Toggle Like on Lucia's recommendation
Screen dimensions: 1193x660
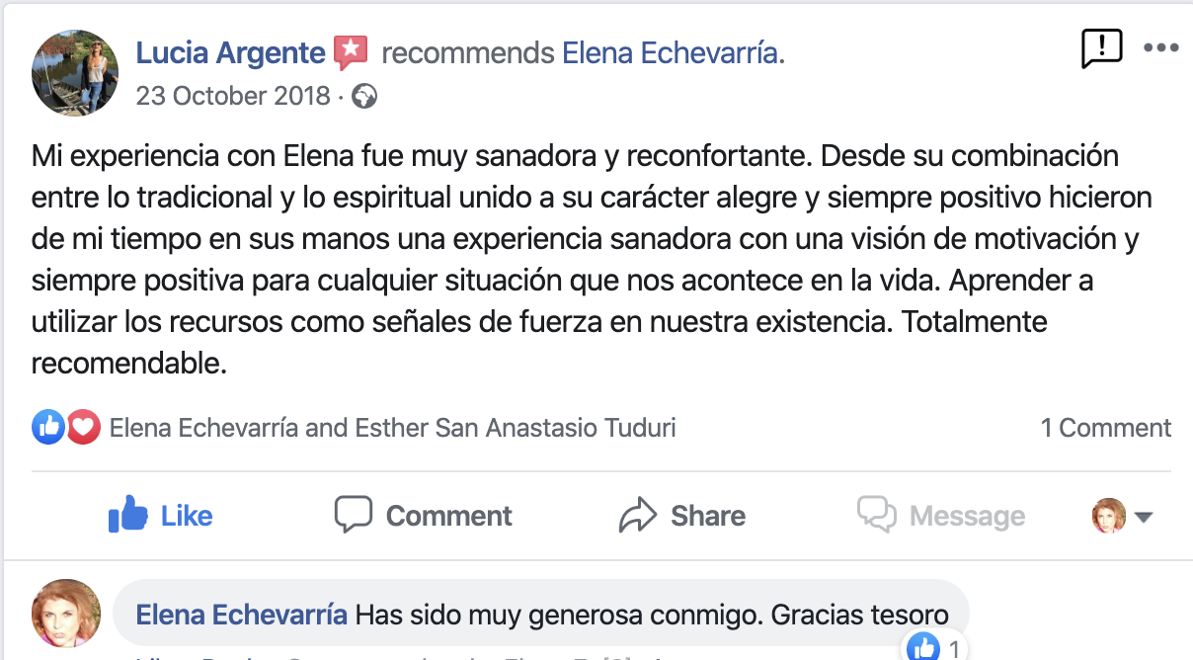click(160, 515)
